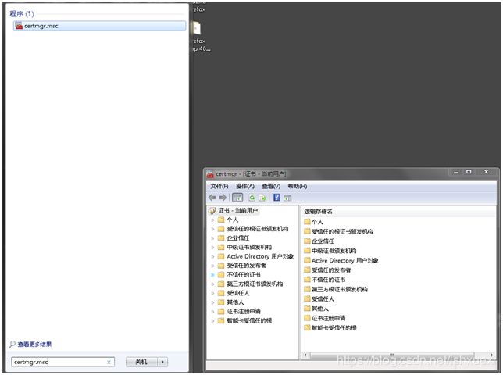This screenshot has width=503, height=375.
Task: Click the certmgr window title bar icon
Action: coord(210,174)
